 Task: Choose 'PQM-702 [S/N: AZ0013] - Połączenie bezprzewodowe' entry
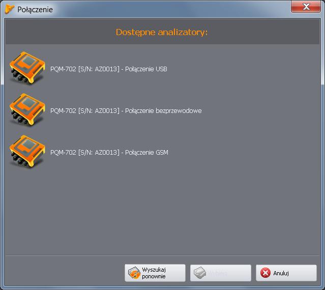click(x=126, y=111)
